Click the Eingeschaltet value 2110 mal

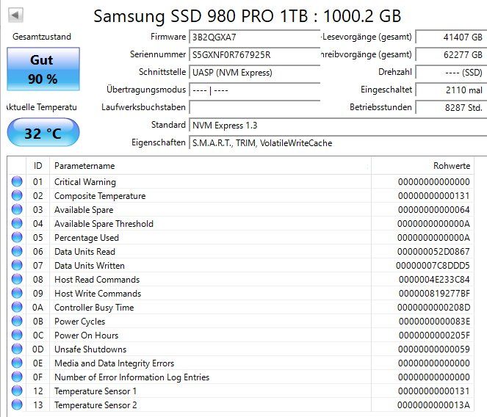tap(451, 90)
